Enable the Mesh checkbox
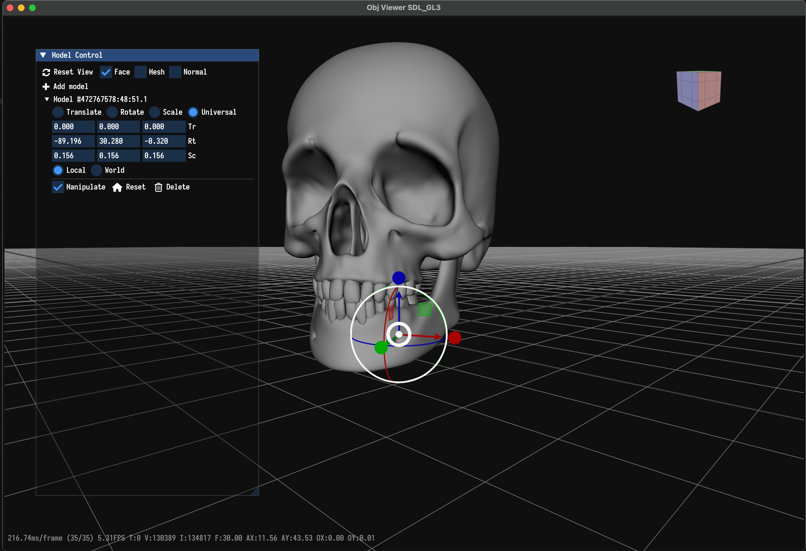This screenshot has height=551, width=806. pyautogui.click(x=140, y=72)
